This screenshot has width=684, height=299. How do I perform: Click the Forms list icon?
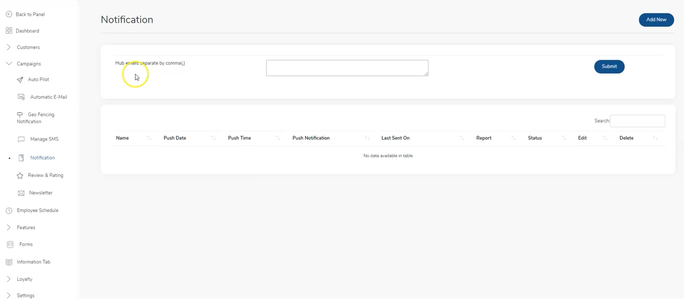coord(10,245)
